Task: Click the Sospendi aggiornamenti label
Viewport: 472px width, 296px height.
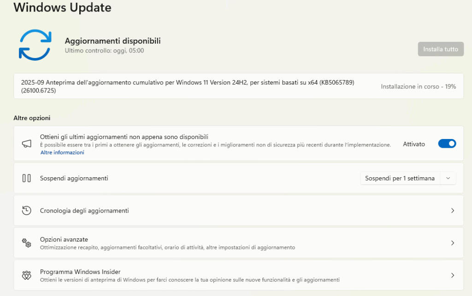Action: pyautogui.click(x=74, y=178)
